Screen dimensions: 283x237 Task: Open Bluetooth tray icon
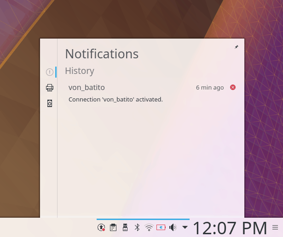click(x=137, y=227)
